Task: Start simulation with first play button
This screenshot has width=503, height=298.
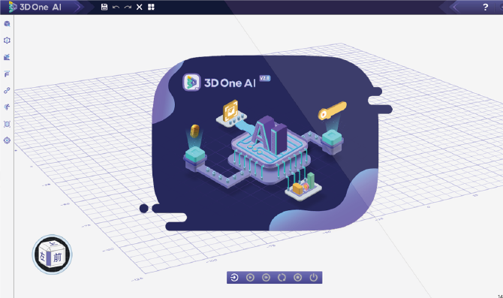Action: 250,278
